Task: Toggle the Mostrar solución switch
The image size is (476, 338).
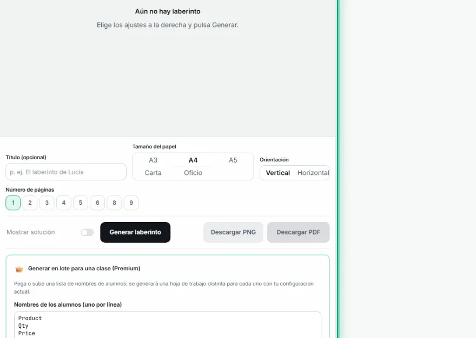Action: pyautogui.click(x=87, y=232)
